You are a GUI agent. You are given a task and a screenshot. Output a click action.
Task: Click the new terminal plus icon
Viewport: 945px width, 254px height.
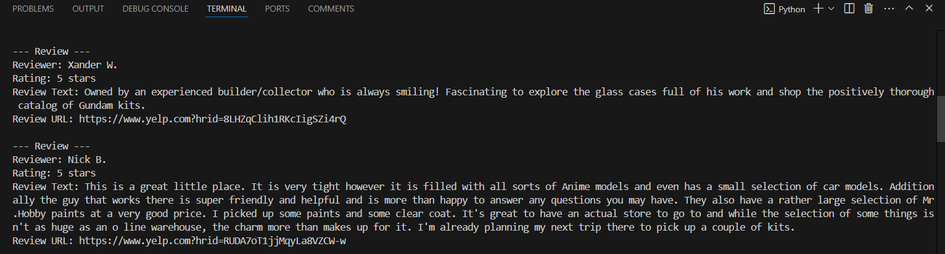tap(818, 9)
